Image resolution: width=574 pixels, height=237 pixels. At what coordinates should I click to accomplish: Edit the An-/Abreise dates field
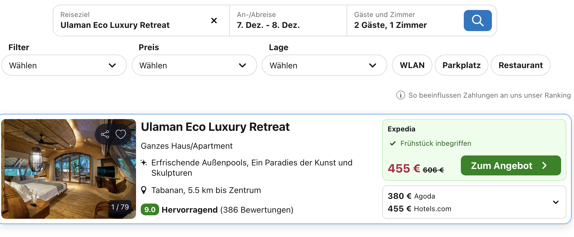pyautogui.click(x=287, y=21)
